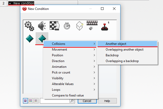This screenshot has height=109, width=163.
Task: Click the object search input field
Action: [x=55, y=101]
